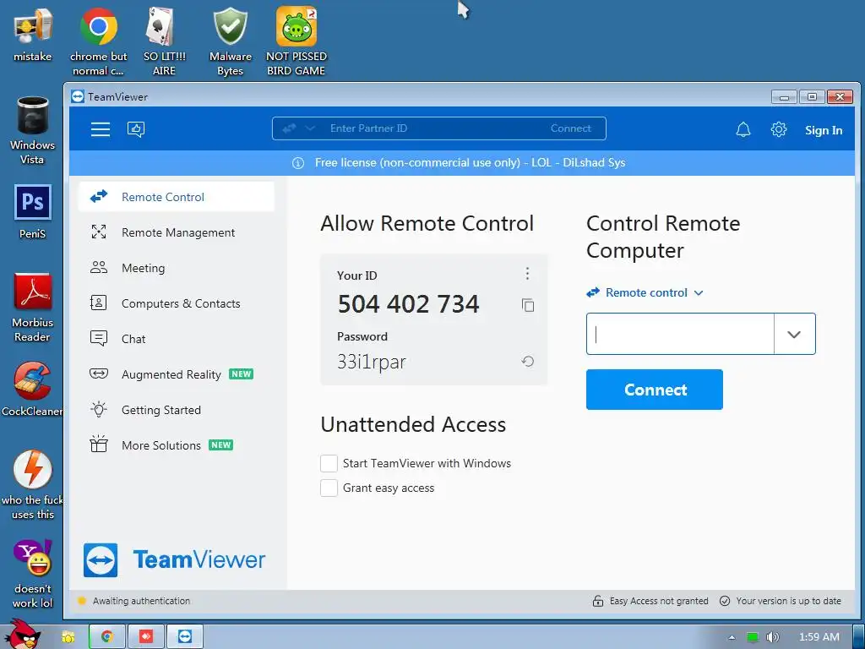Click the green network tray icon

[753, 637]
